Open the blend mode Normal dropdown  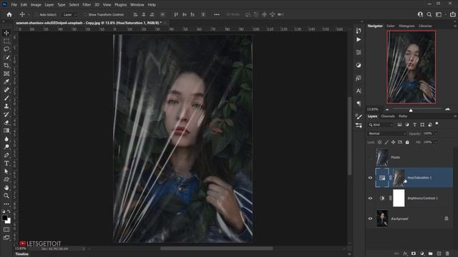point(386,133)
